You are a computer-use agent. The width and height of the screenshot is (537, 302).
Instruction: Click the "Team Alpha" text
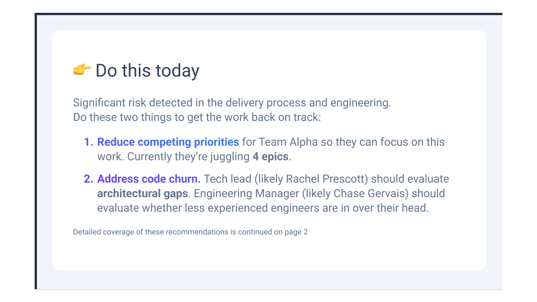pos(288,142)
